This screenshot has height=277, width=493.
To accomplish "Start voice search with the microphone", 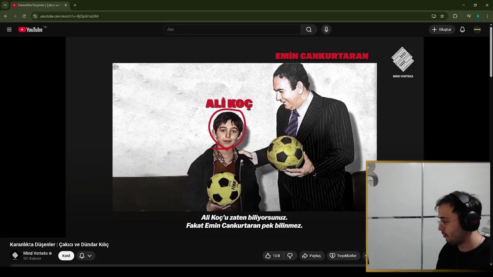I will click(x=326, y=30).
